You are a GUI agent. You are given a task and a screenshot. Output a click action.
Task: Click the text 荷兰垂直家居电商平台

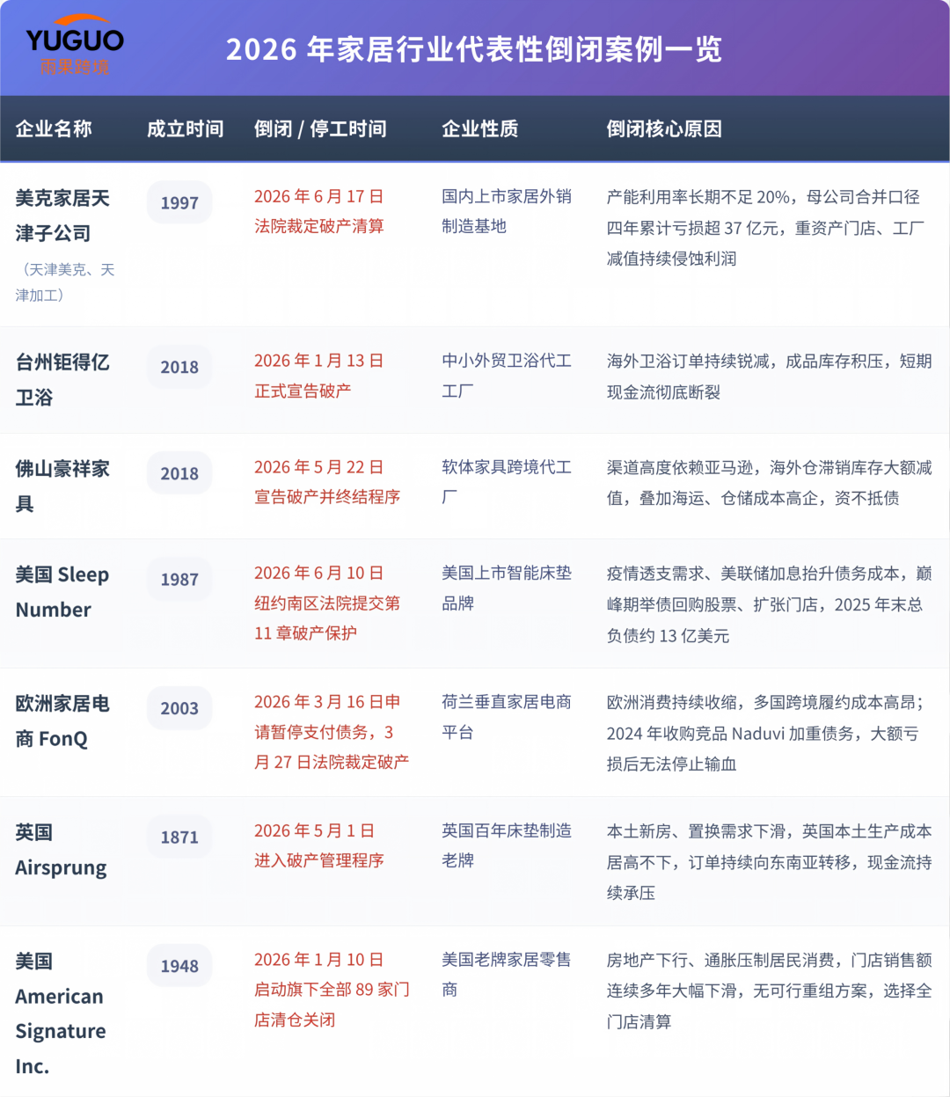pyautogui.click(x=507, y=717)
